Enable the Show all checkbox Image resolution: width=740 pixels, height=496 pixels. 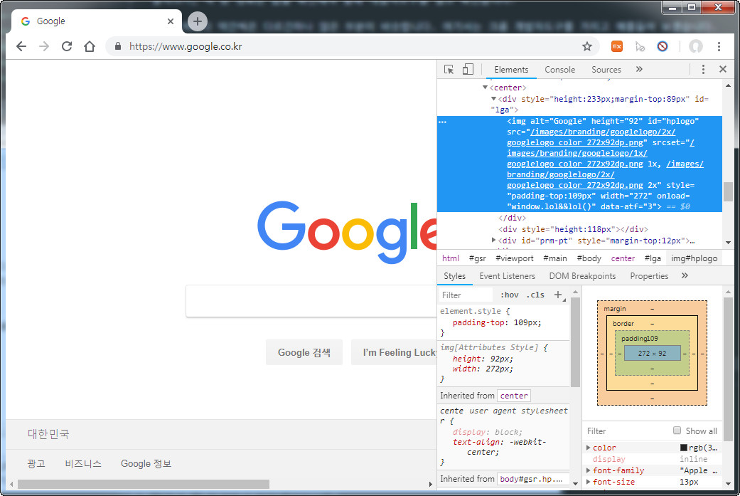pyautogui.click(x=677, y=431)
